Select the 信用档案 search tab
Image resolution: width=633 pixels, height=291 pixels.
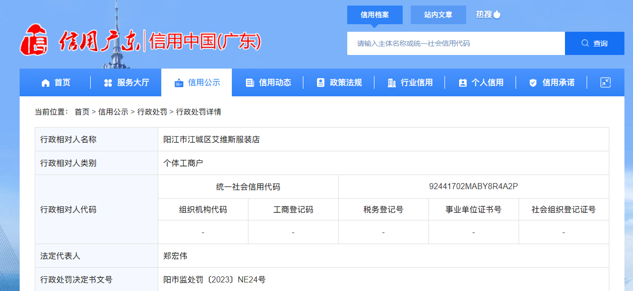pyautogui.click(x=374, y=15)
